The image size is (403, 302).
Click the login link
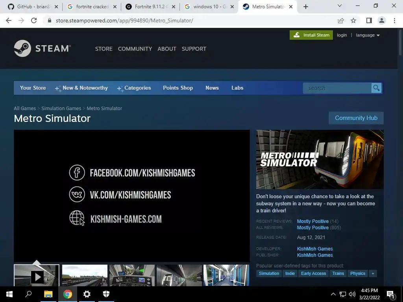pos(342,35)
